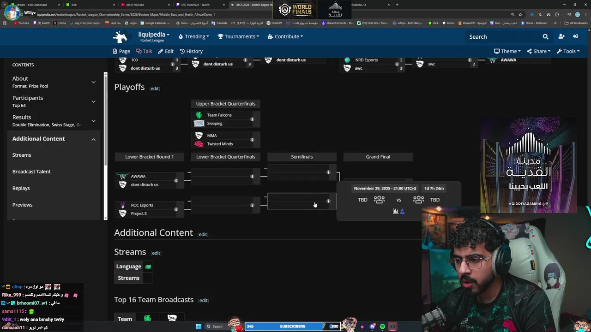Image resolution: width=591 pixels, height=332 pixels.
Task: Click the Falcons logo in Team broadcasts row
Action: coord(148,318)
